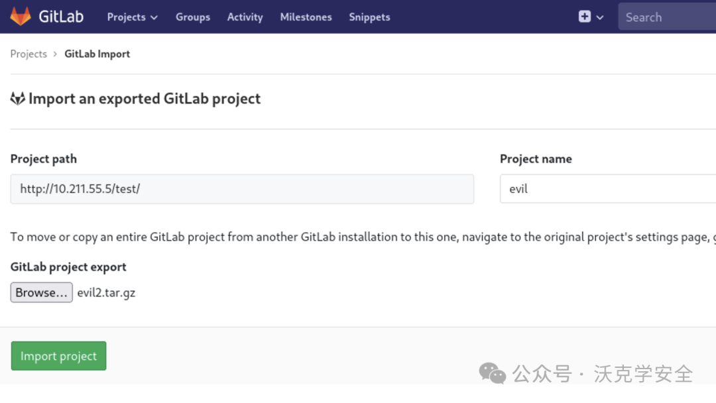Open the Projects dropdown in the navbar
Viewport: 716px width, 403px height.
(133, 17)
